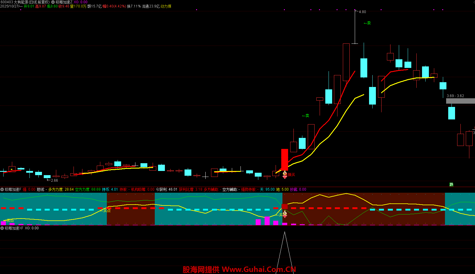This screenshot has width=475, height=274.
Task: Click the stock title 600403 大有能源
Action: (x=25, y=2)
